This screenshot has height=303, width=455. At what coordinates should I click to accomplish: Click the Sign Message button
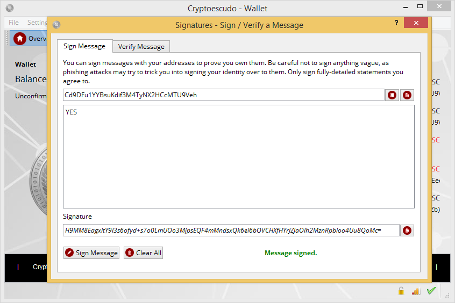[x=91, y=253]
